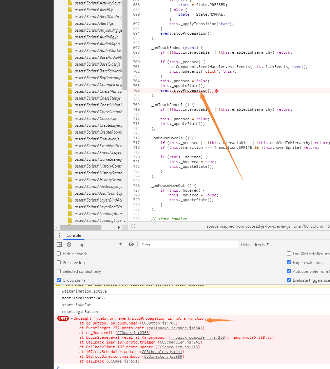Focus the console Filter input field

pos(189,245)
